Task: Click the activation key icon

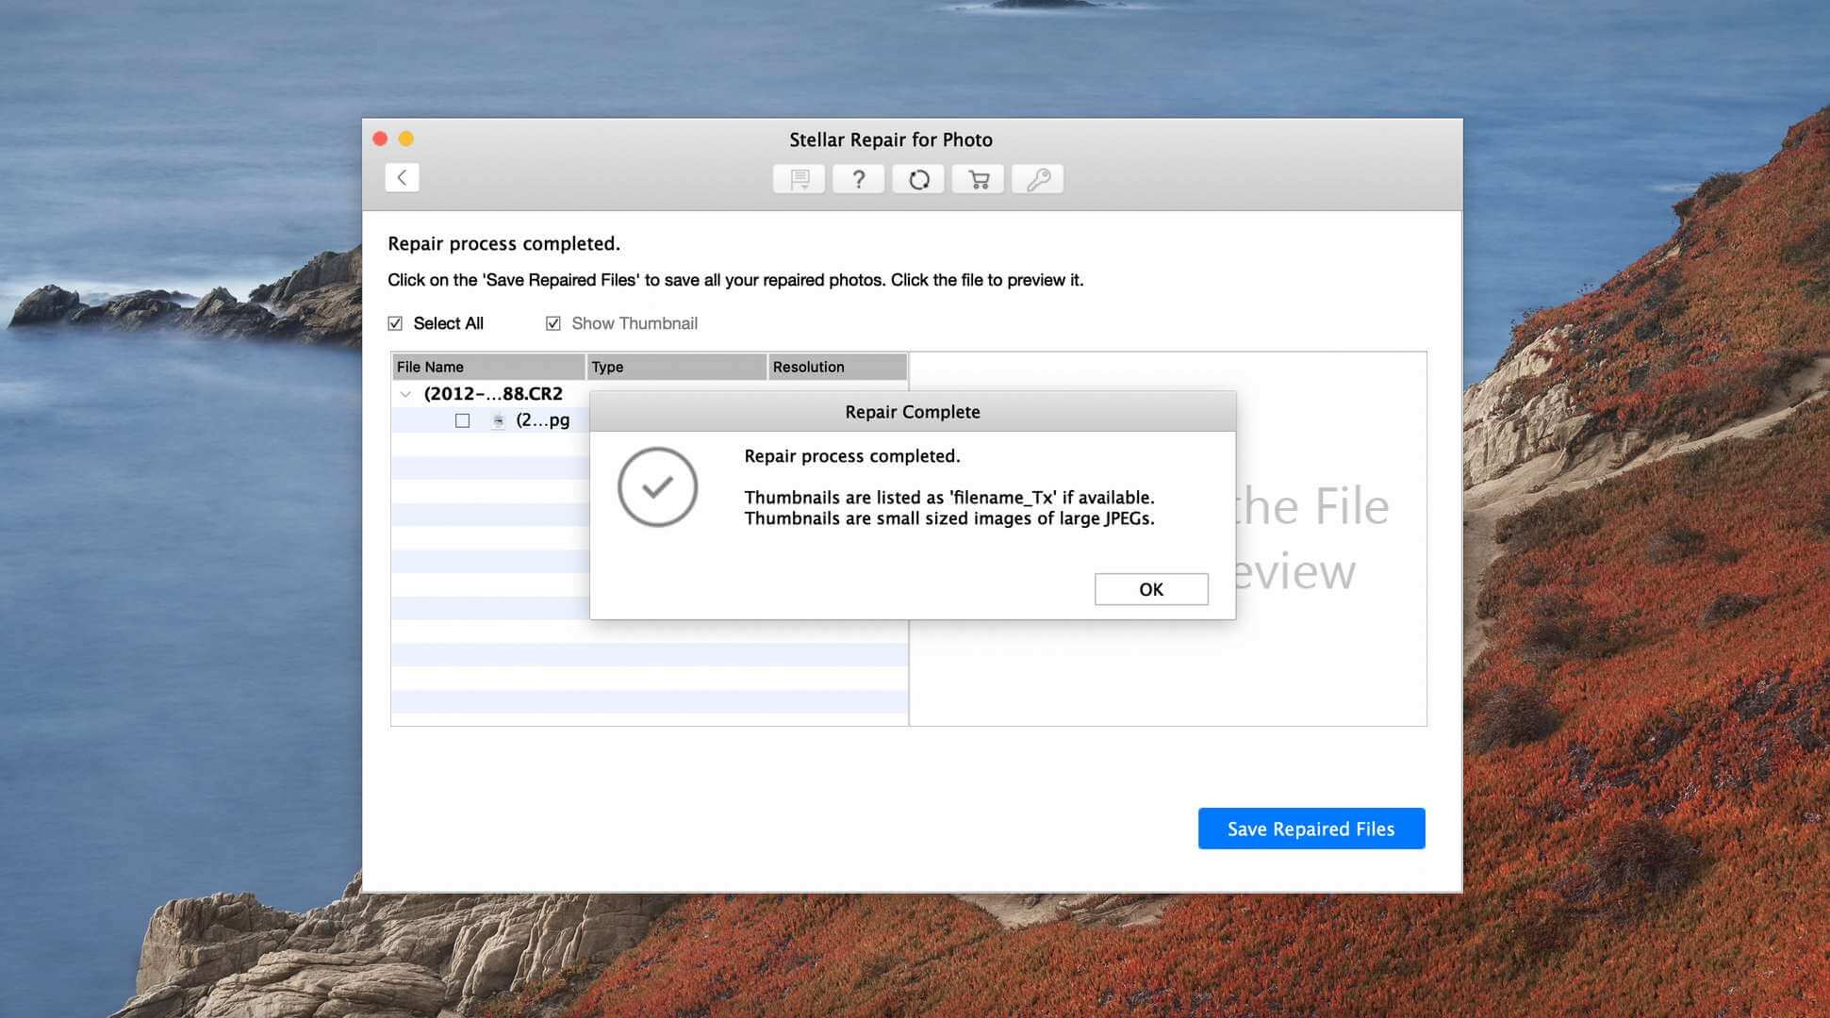Action: (x=1038, y=179)
